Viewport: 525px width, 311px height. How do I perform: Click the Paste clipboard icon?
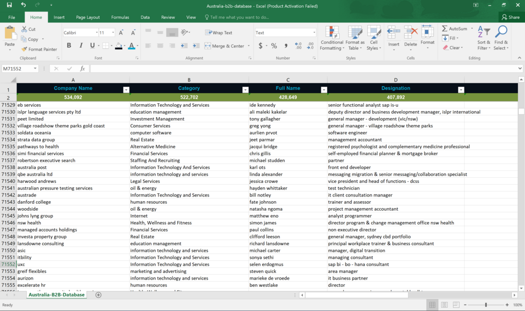(x=10, y=34)
